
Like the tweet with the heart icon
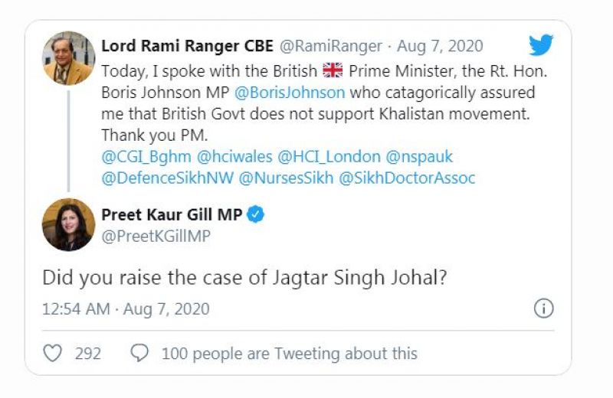coord(52,353)
